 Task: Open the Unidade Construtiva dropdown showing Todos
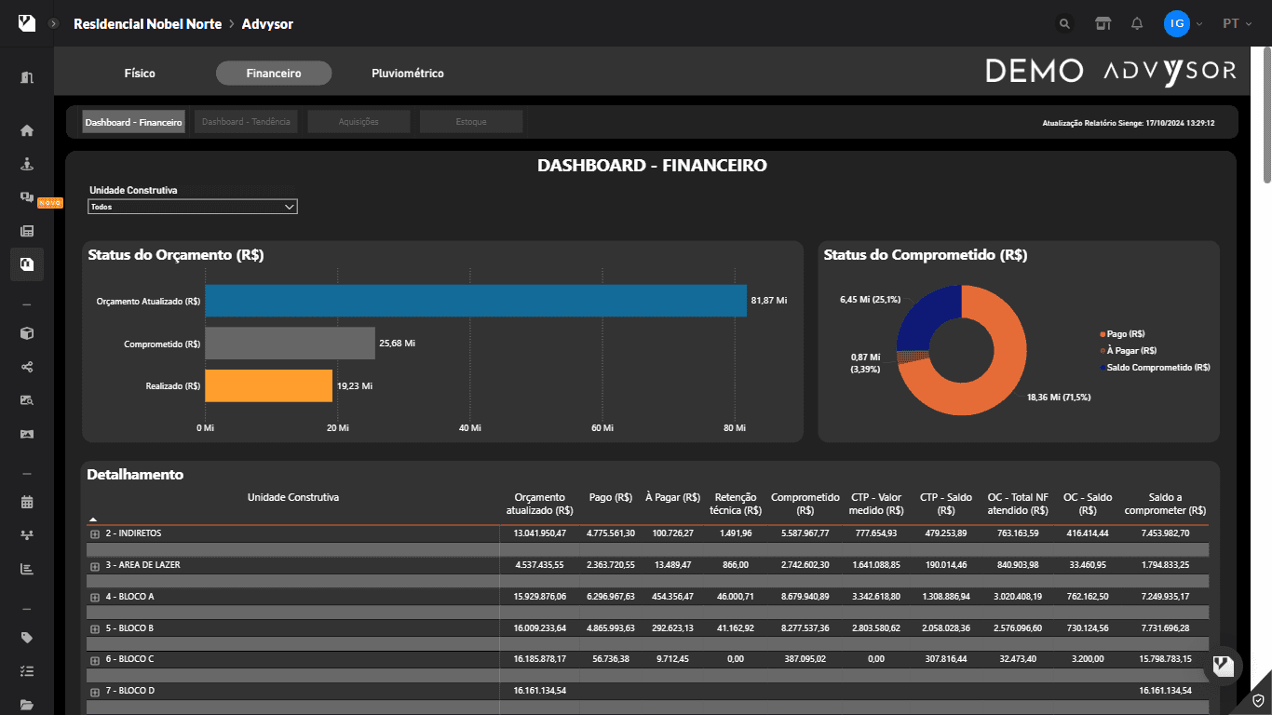(192, 206)
